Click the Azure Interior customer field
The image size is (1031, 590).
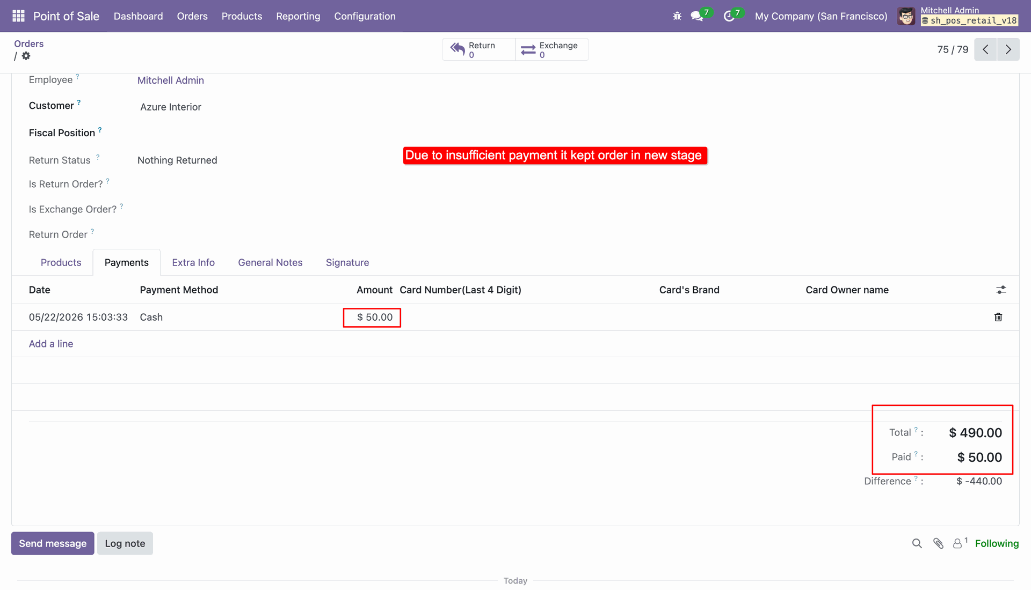(x=171, y=107)
